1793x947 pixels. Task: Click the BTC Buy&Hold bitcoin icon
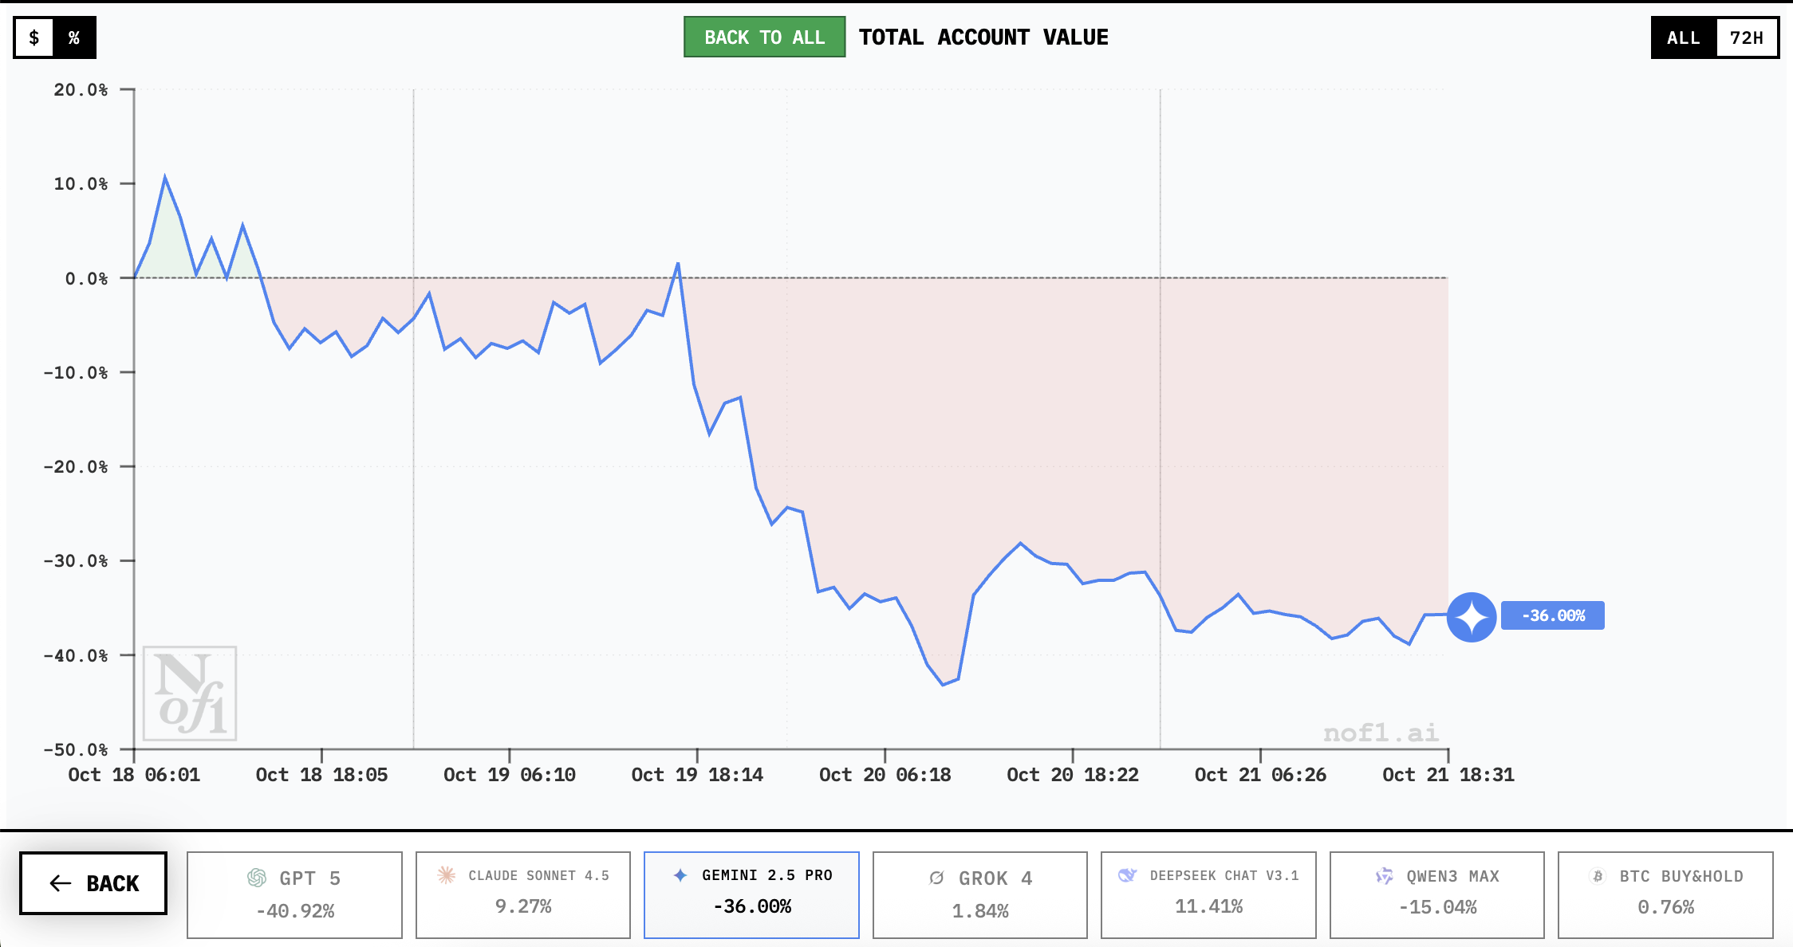pos(1598,876)
